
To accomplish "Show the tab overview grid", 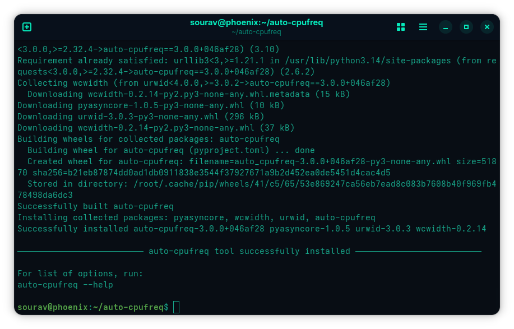I will point(401,27).
